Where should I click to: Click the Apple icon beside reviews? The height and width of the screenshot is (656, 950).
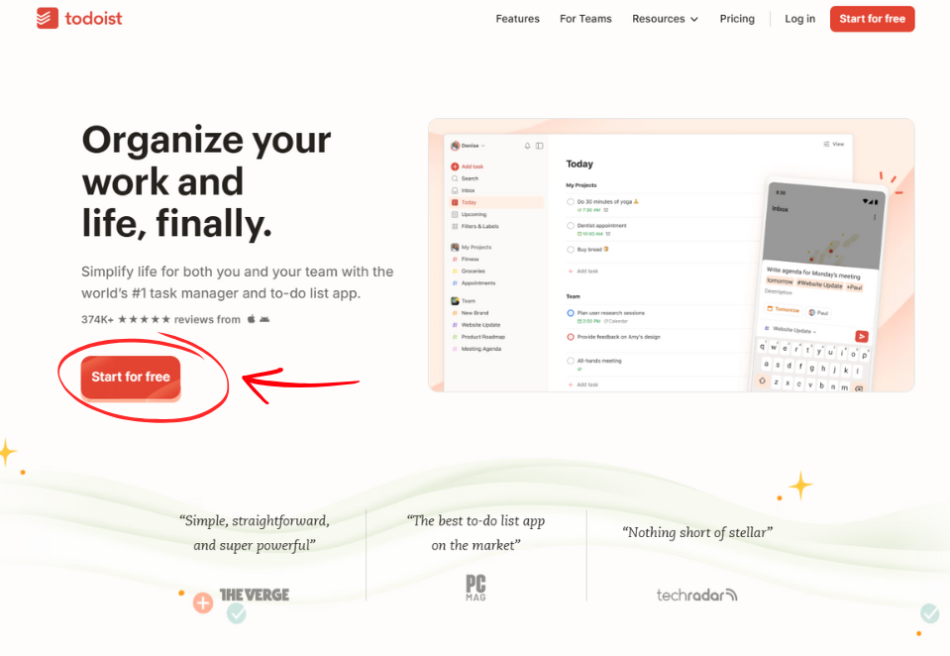pyautogui.click(x=251, y=319)
